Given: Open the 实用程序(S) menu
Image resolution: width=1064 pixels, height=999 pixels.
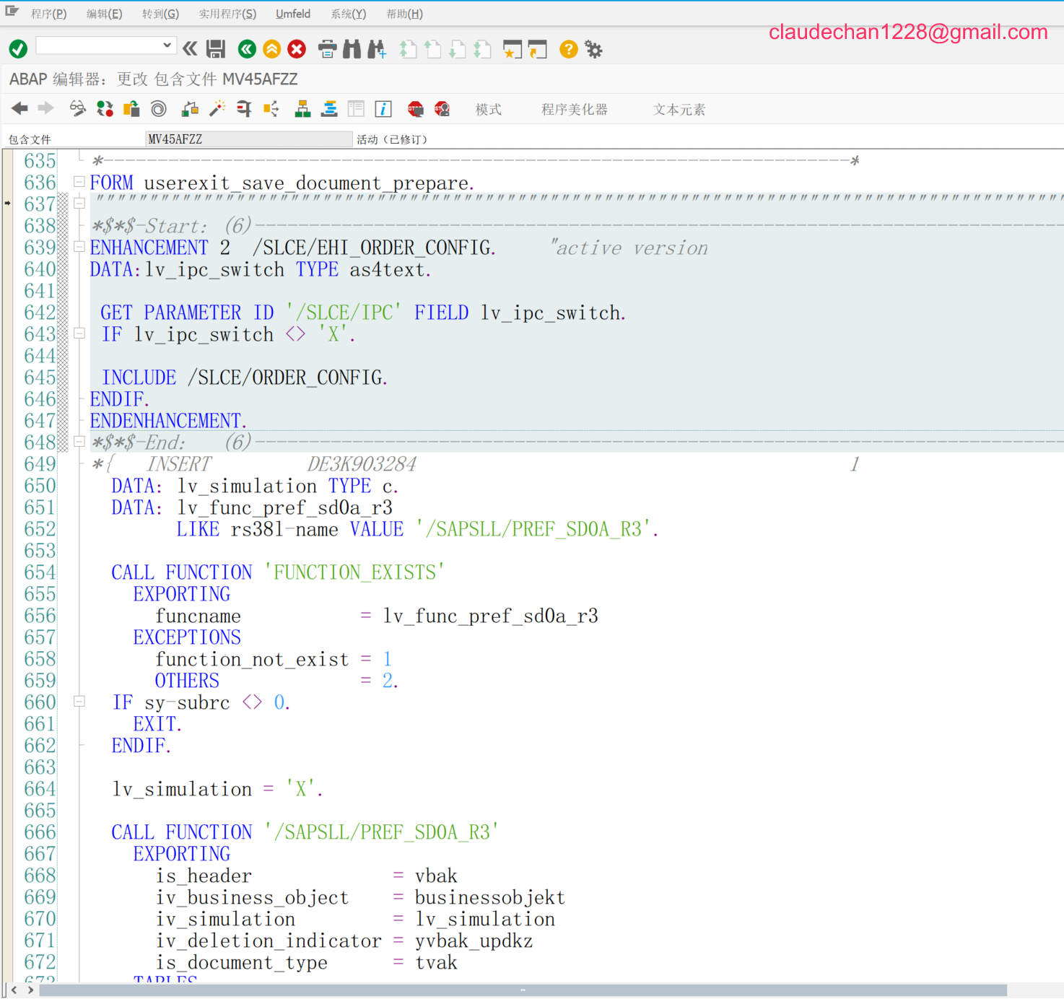Looking at the screenshot, I should coord(227,13).
